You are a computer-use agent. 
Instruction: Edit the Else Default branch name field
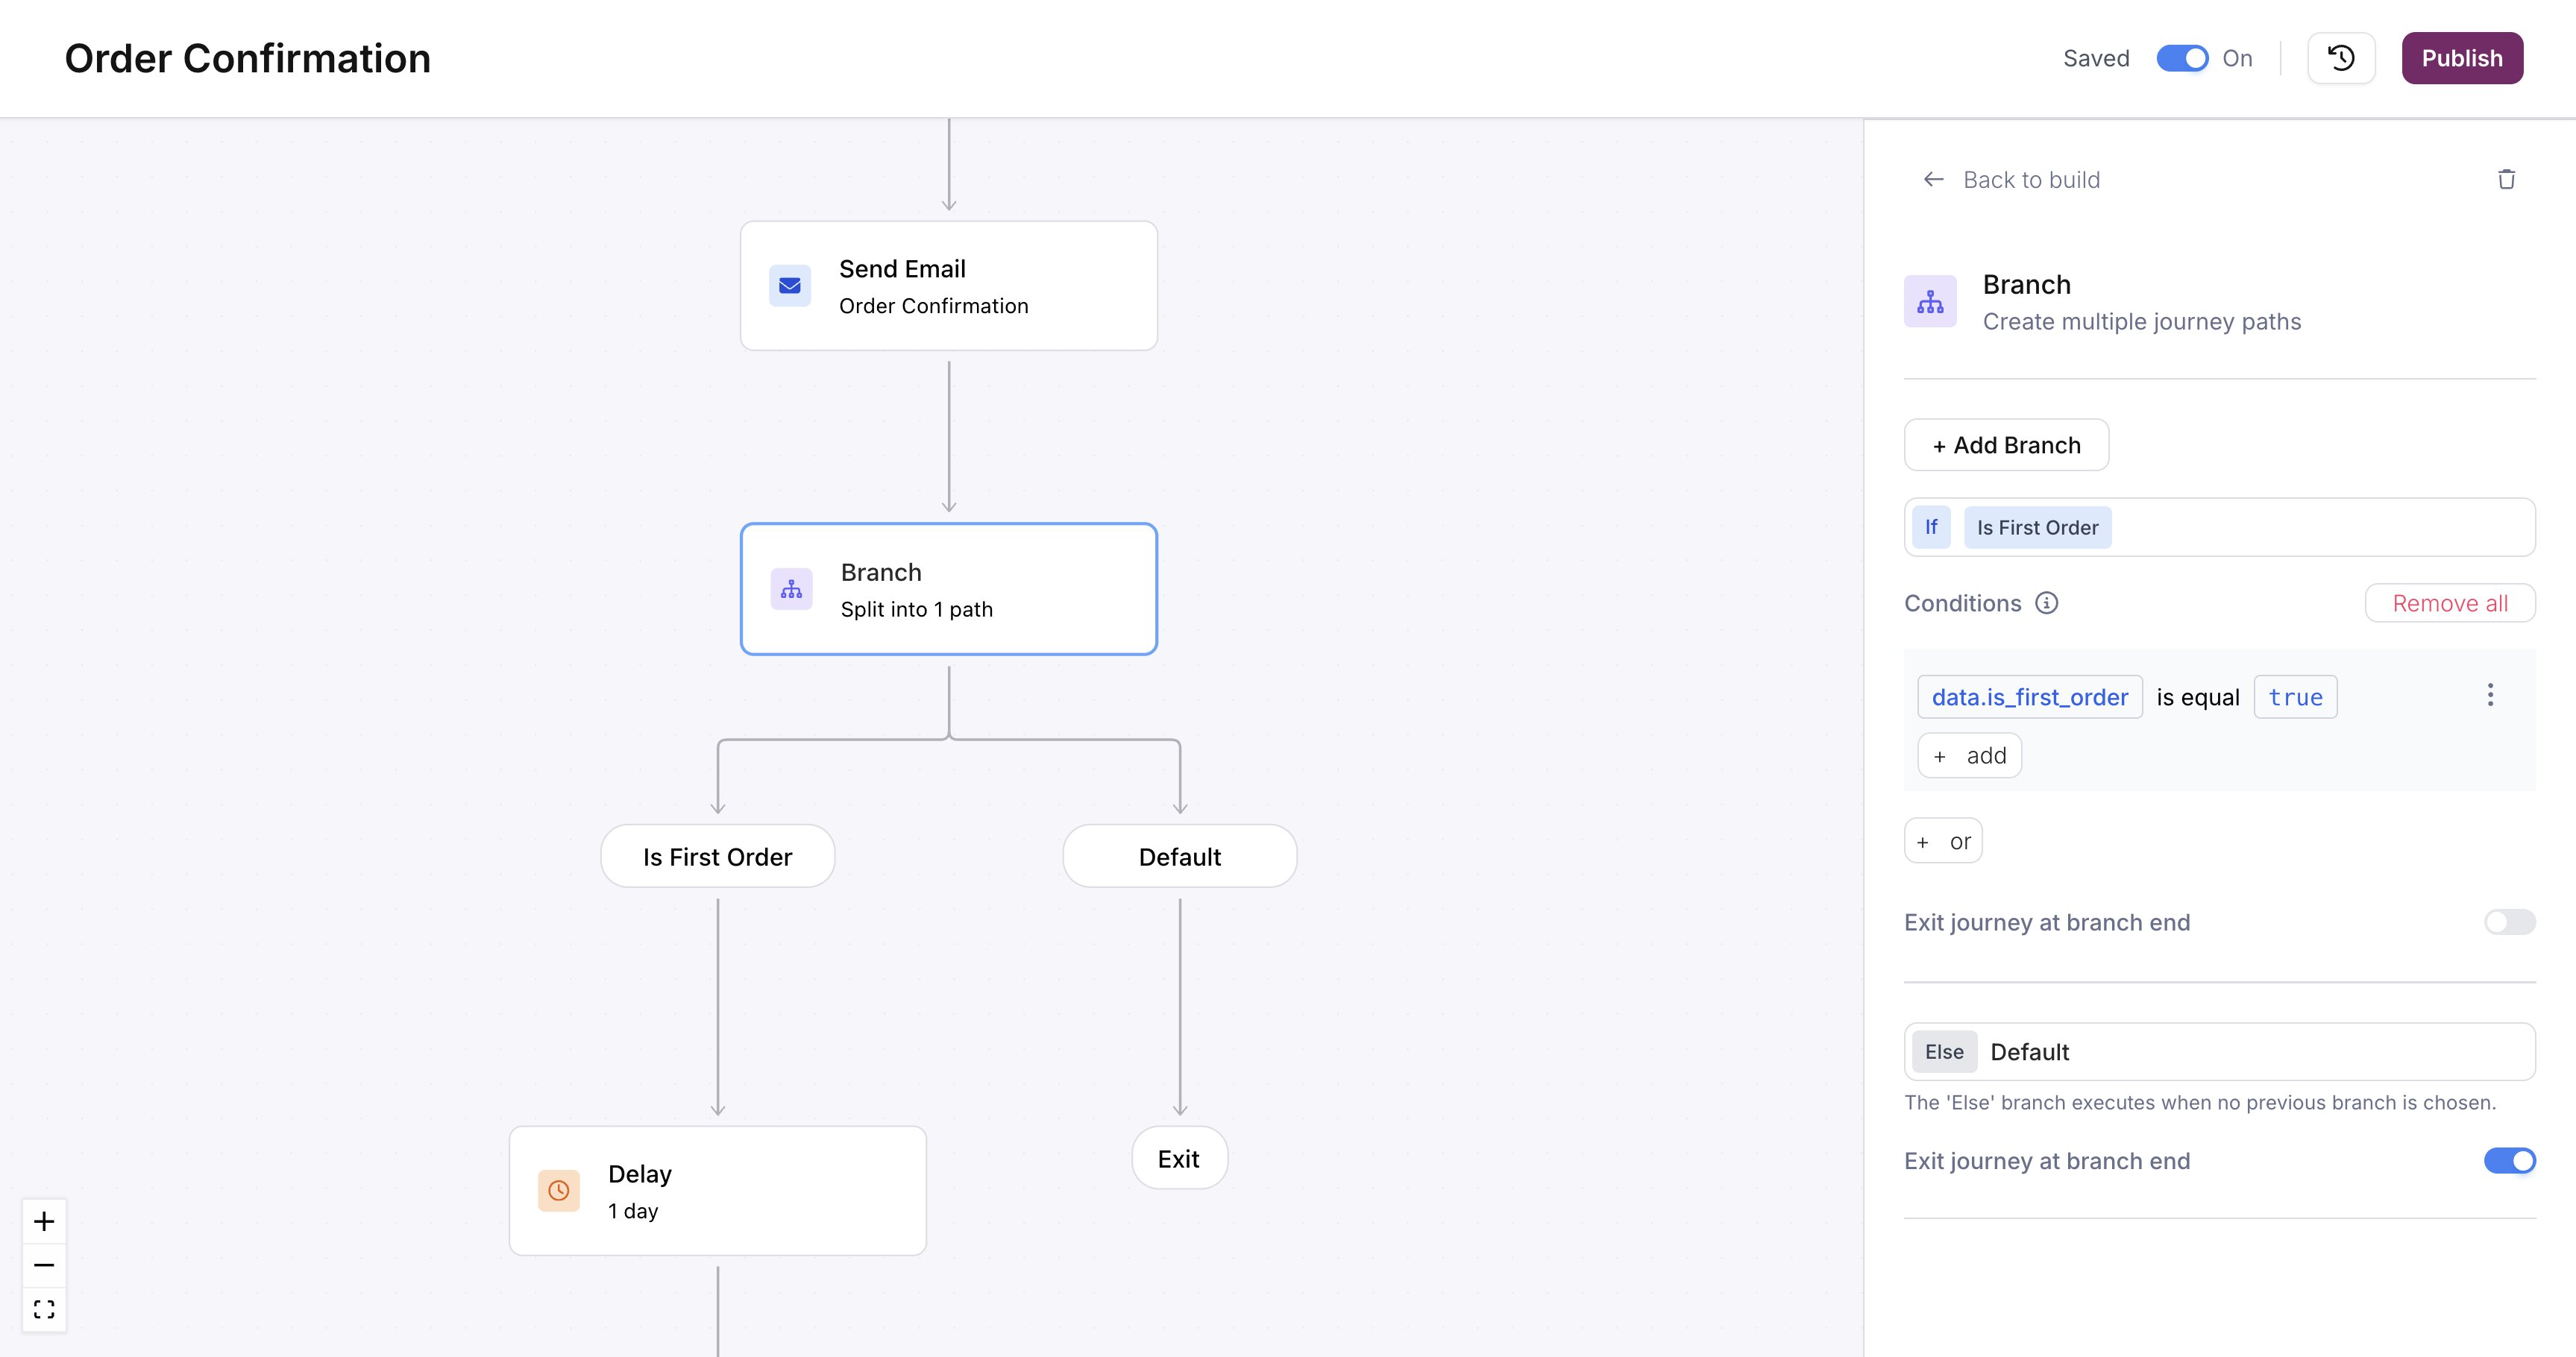pos(2219,1051)
